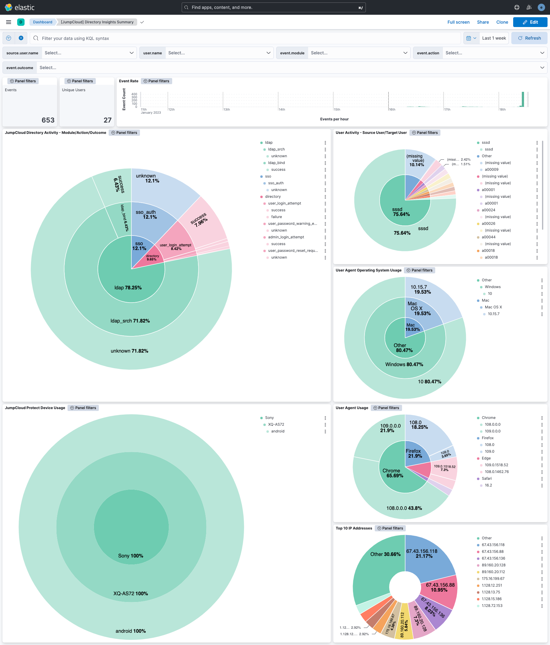The height and width of the screenshot is (645, 550).
Task: Open the user avatar in the top right
Action: point(541,7)
